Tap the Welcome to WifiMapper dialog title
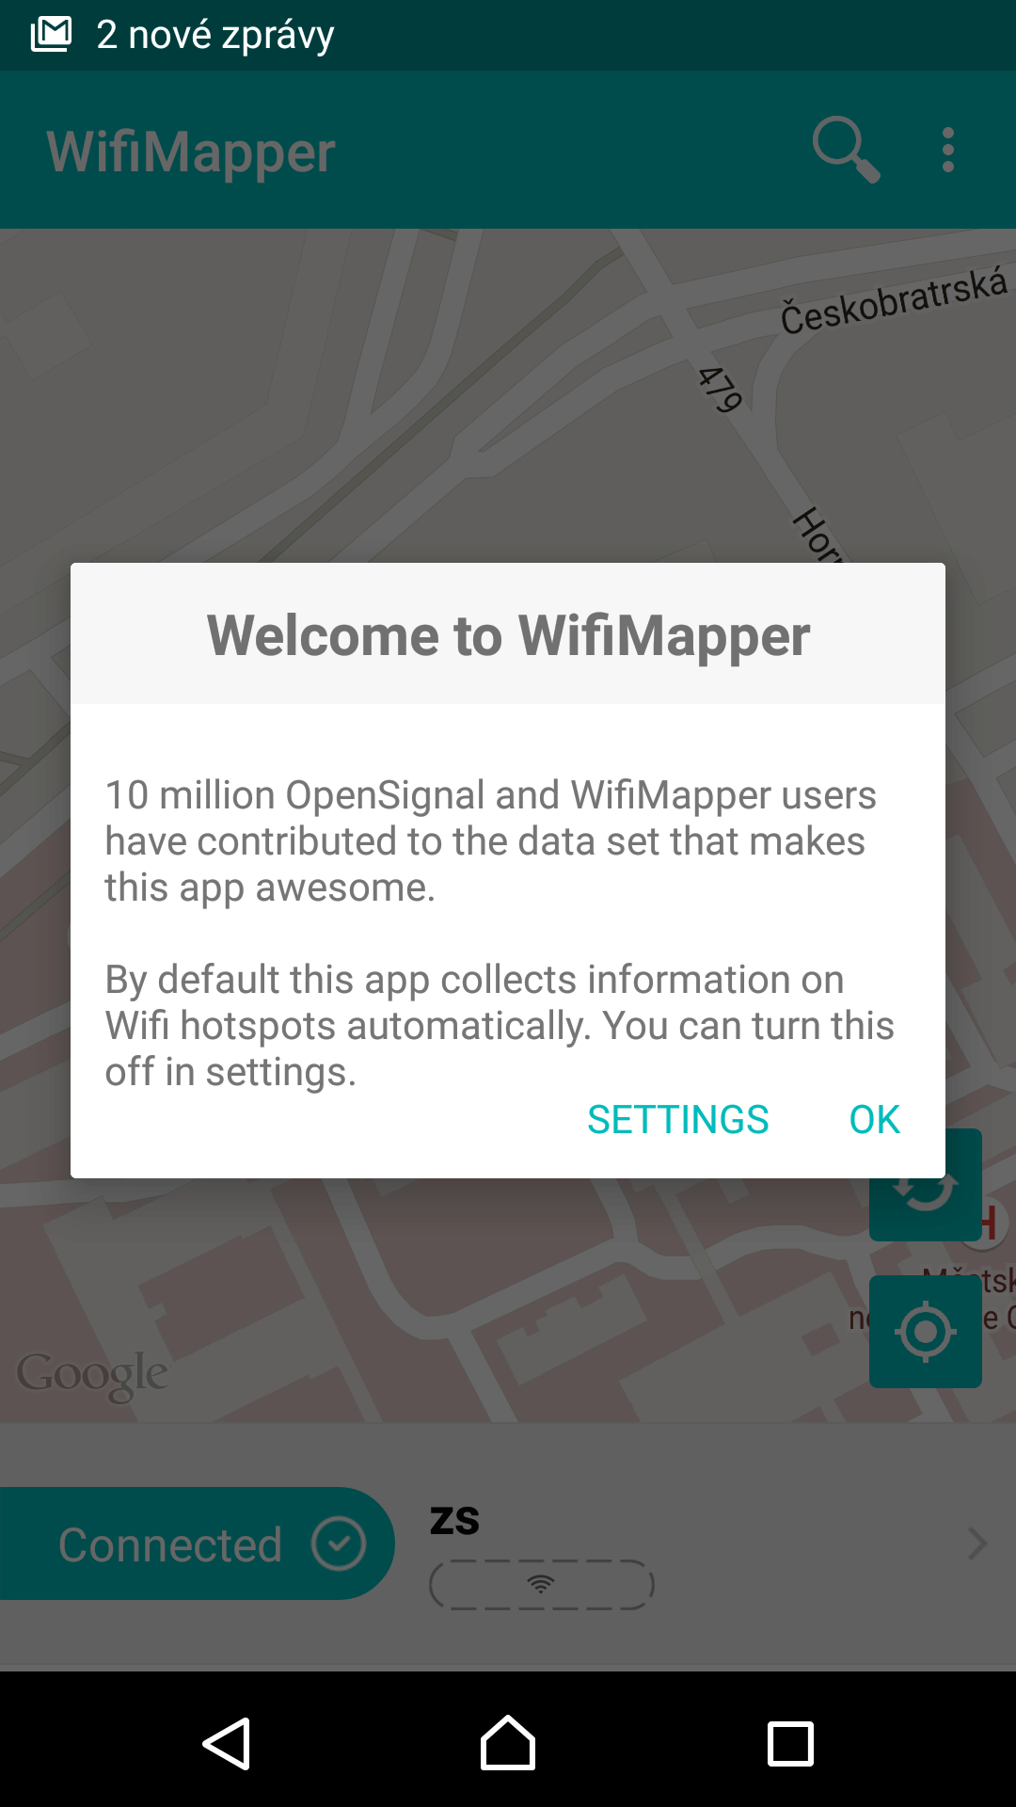Screen dimensions: 1016x1807 click(x=508, y=635)
